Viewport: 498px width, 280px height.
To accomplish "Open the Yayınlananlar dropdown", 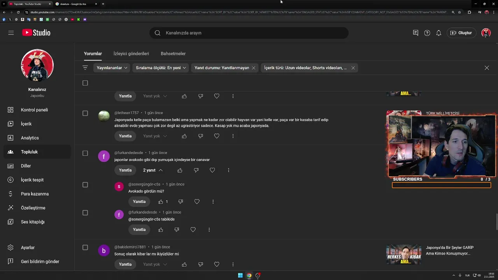I will point(112,68).
